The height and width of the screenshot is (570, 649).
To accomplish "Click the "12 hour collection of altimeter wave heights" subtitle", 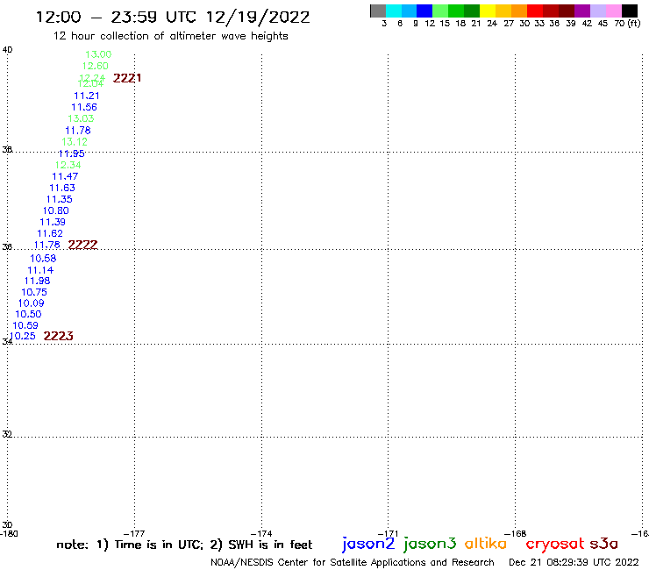I will click(x=170, y=36).
